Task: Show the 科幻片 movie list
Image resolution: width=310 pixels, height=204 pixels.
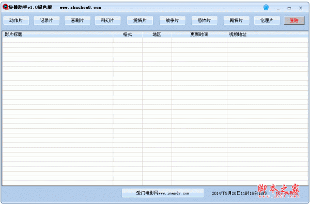Action: (x=108, y=21)
